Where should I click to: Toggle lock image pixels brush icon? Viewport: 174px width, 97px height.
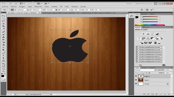click(144, 73)
